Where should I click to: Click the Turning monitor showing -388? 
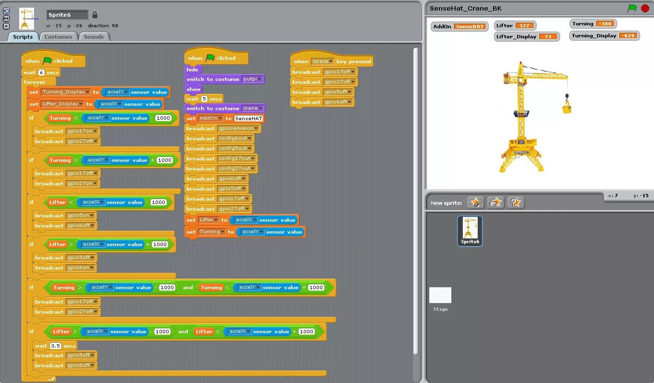point(593,24)
